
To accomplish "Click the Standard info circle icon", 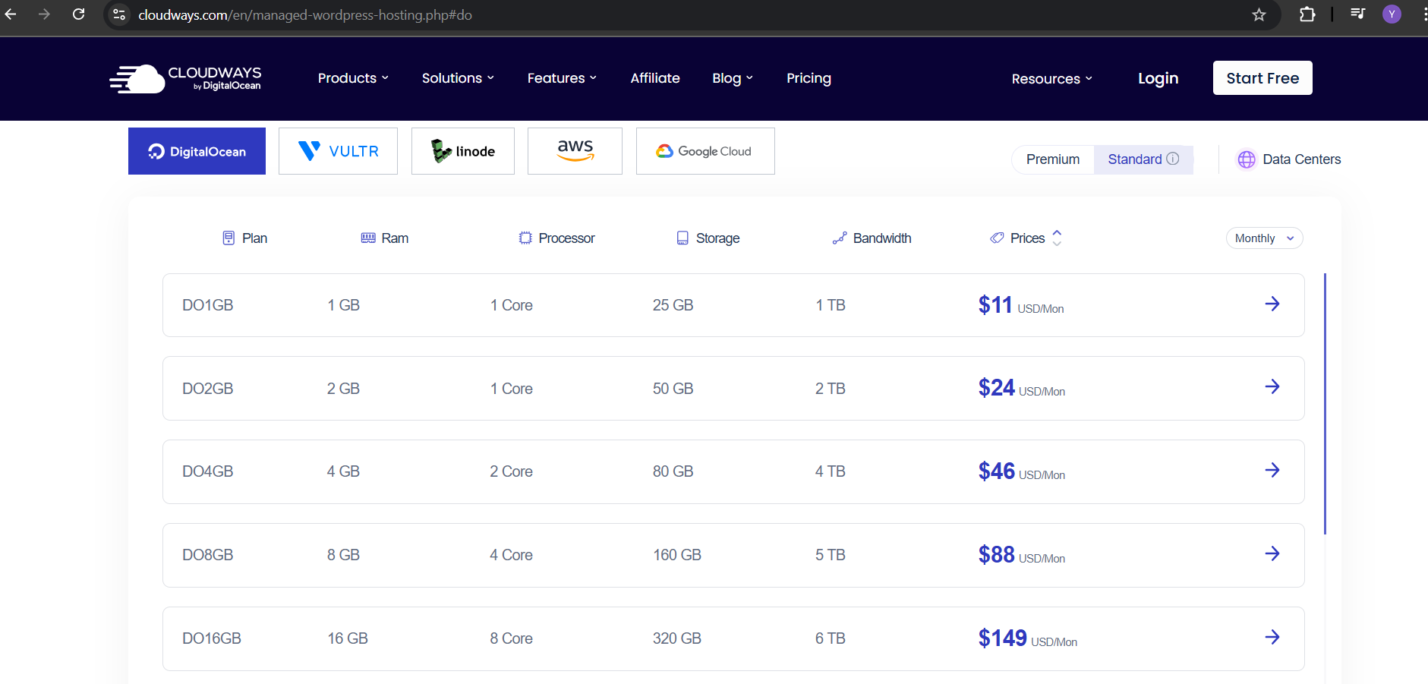I will [x=1173, y=159].
